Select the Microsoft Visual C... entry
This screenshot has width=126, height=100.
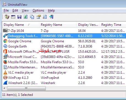click(x=23, y=57)
